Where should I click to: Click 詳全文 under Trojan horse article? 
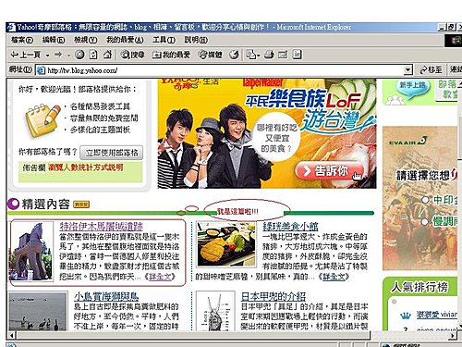point(160,277)
